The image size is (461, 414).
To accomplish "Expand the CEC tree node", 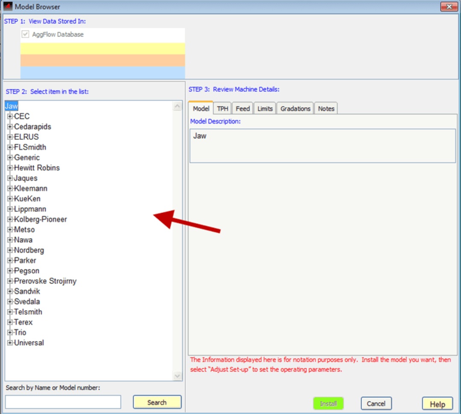I will [10, 117].
